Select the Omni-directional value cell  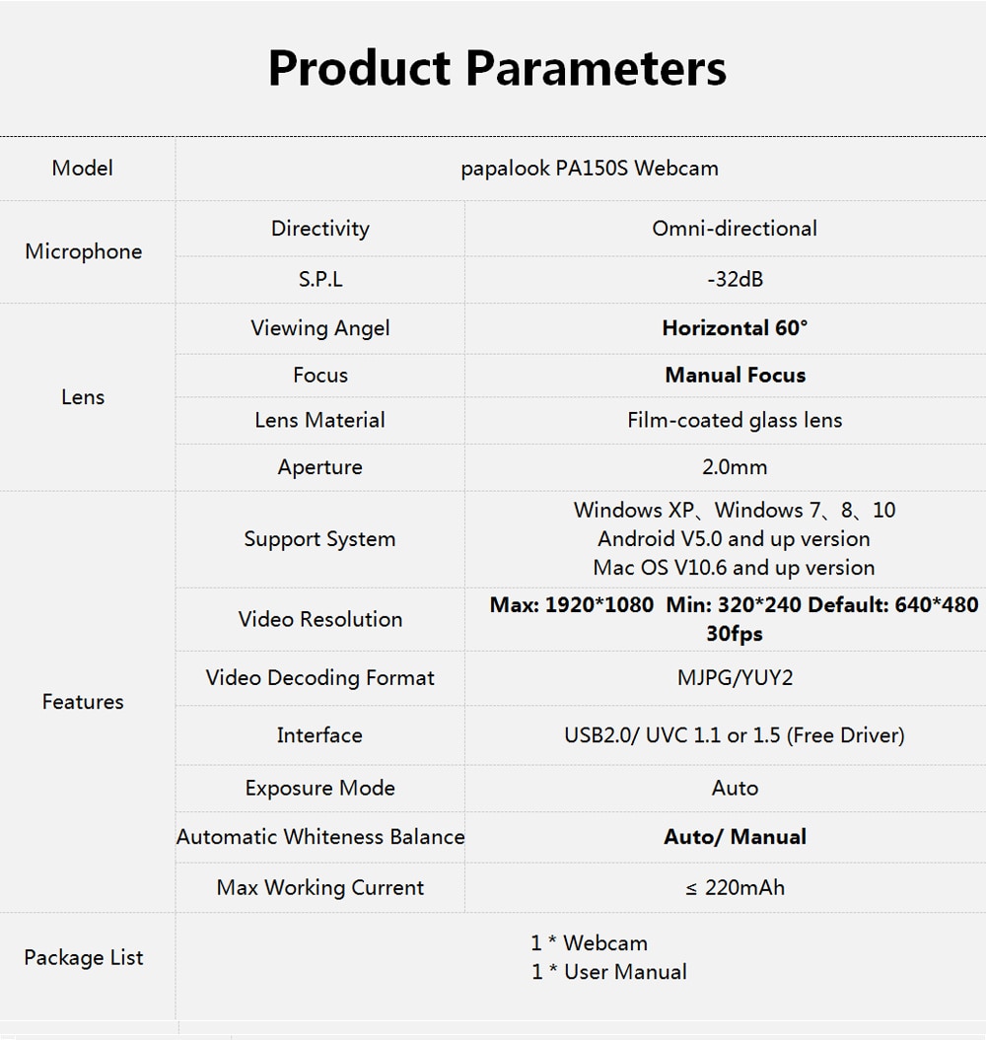735,229
